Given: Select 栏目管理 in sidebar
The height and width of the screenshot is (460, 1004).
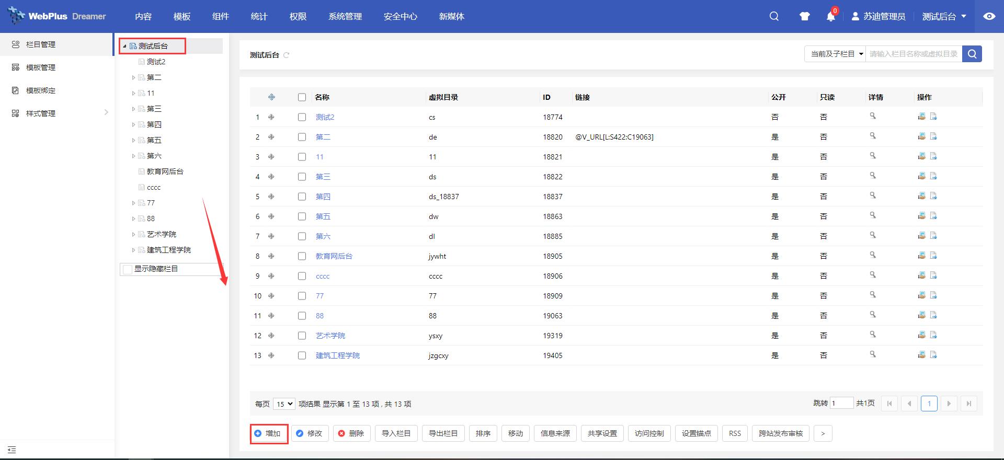Looking at the screenshot, I should tap(56, 44).
